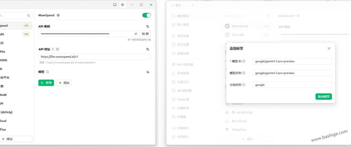Click preview URL text under API address
Viewport: 351px width, 147px height.
click(x=68, y=63)
